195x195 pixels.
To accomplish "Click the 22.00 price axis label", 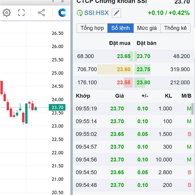I will (58, 153).
